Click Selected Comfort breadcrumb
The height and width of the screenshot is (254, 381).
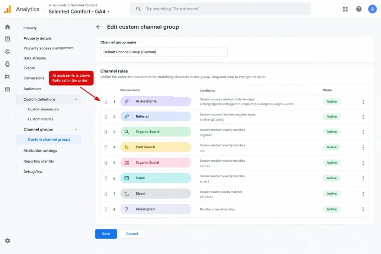(x=84, y=5)
